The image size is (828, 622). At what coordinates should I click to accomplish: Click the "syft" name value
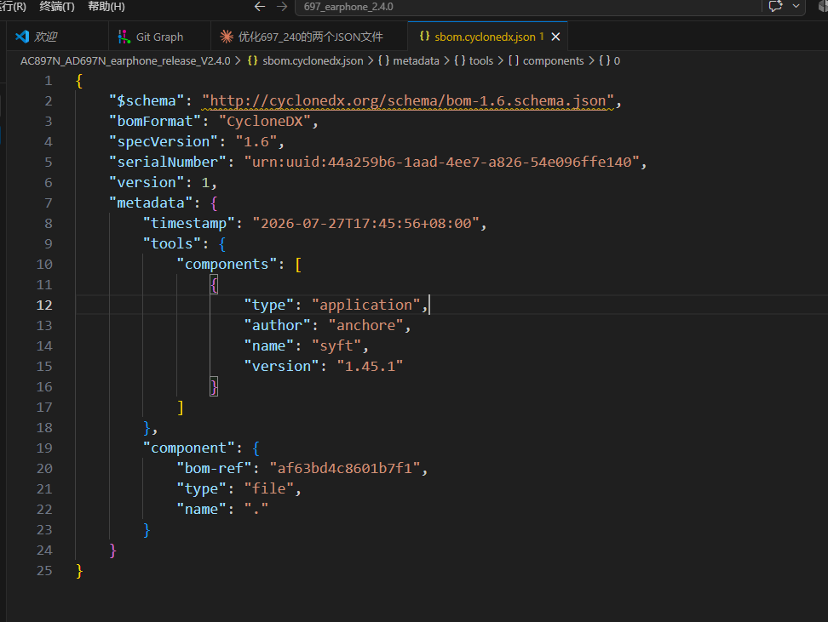[336, 346]
